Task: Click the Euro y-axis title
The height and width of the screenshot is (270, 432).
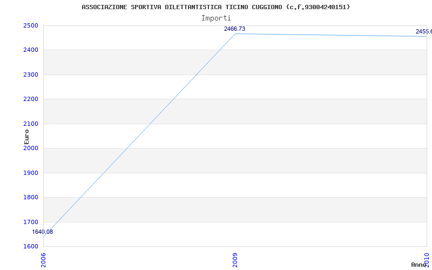Action: [x=26, y=137]
